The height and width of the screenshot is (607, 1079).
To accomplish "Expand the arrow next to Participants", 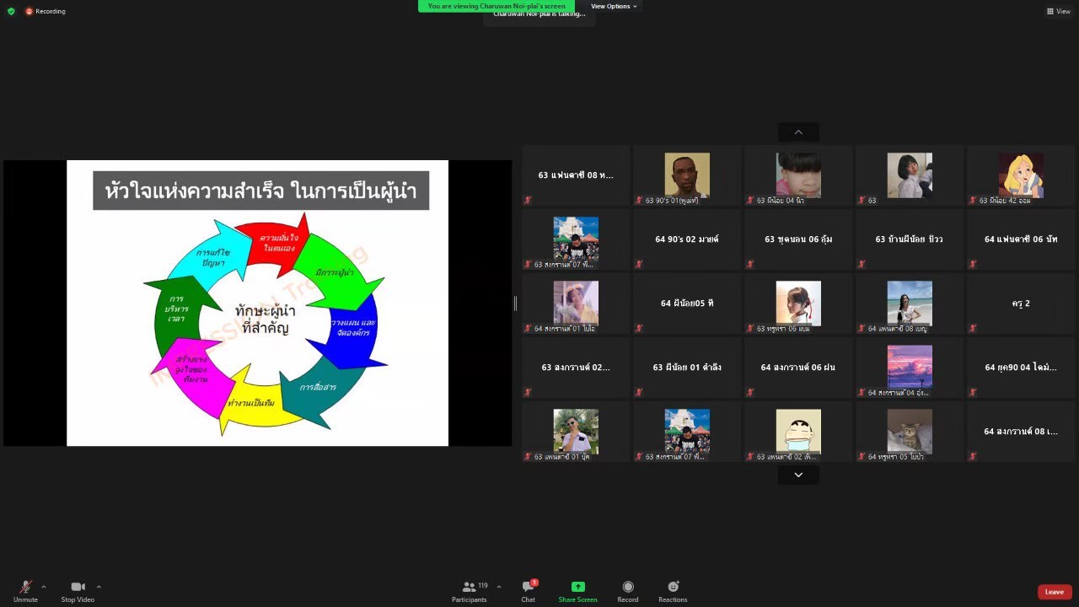I will point(499,587).
